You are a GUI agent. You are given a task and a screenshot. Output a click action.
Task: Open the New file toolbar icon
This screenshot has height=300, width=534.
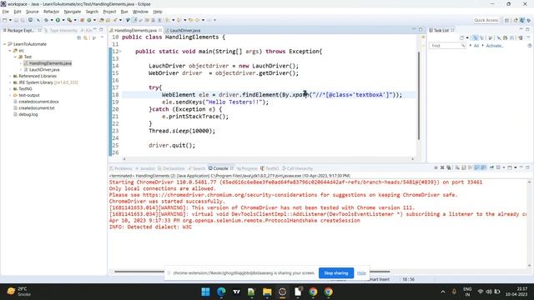pyautogui.click(x=5, y=20)
